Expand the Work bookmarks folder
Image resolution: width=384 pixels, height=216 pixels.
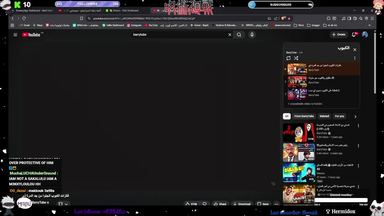click(299, 25)
